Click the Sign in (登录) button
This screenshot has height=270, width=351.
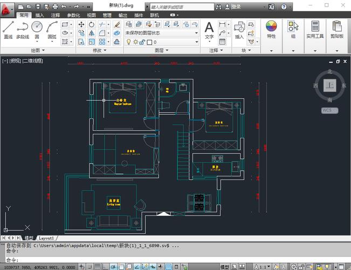pos(236,6)
